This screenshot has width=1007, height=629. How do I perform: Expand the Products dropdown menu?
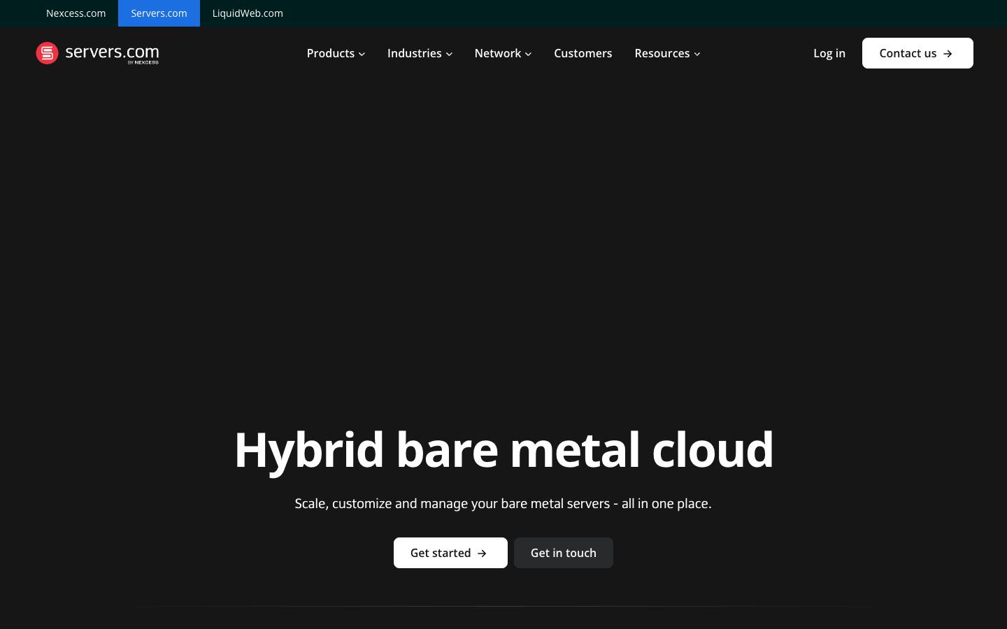336,53
